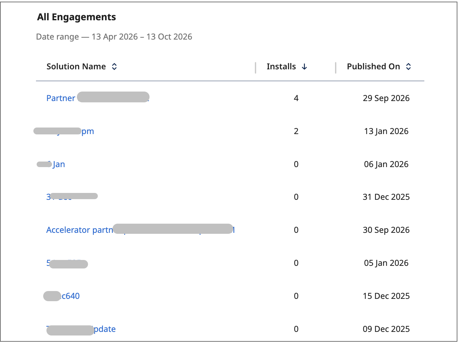Click the installs count in the 31 Dec 2025 row

296,197
